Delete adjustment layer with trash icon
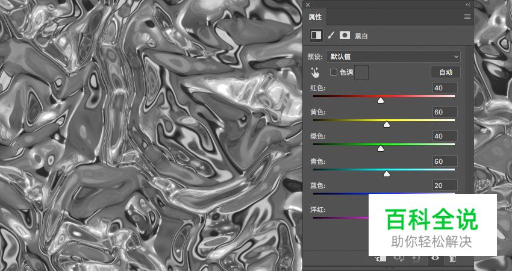 (452, 258)
